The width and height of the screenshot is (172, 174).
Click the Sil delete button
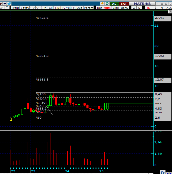(51, 8)
